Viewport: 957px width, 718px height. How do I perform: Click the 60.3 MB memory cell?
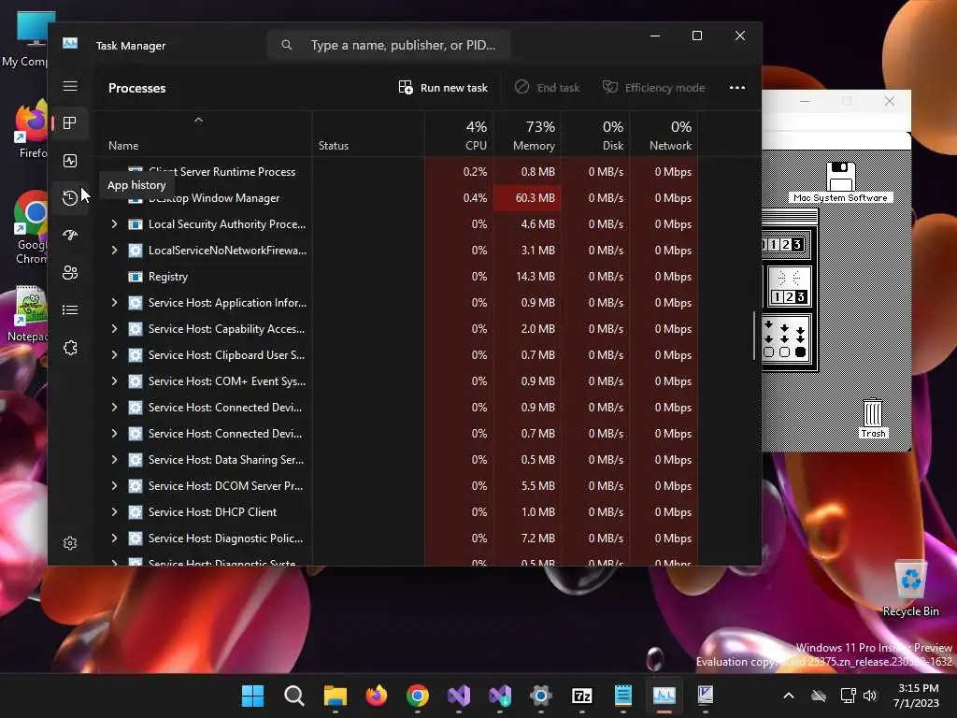pyautogui.click(x=527, y=198)
